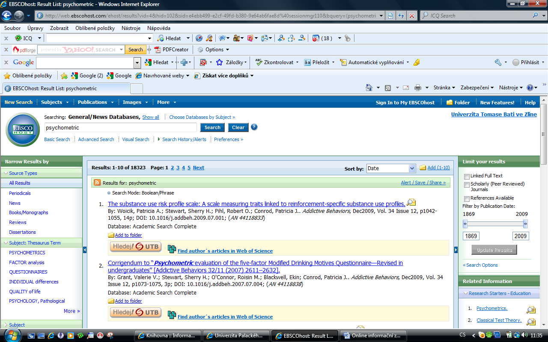Collapse the left panel with the arrow handle
Image resolution: width=548 pixels, height=342 pixels.
click(85, 250)
